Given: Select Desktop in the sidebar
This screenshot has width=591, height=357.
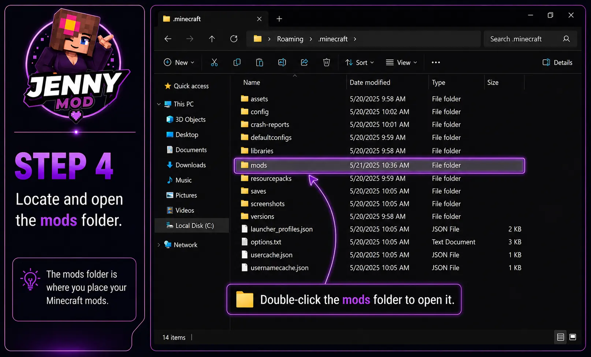Looking at the screenshot, I should [x=182, y=135].
